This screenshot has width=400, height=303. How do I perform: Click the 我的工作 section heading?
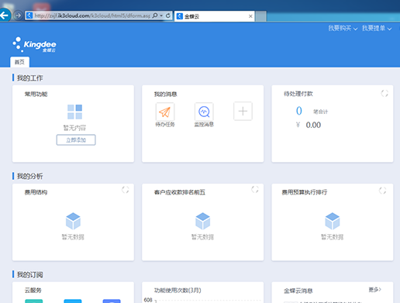click(30, 78)
